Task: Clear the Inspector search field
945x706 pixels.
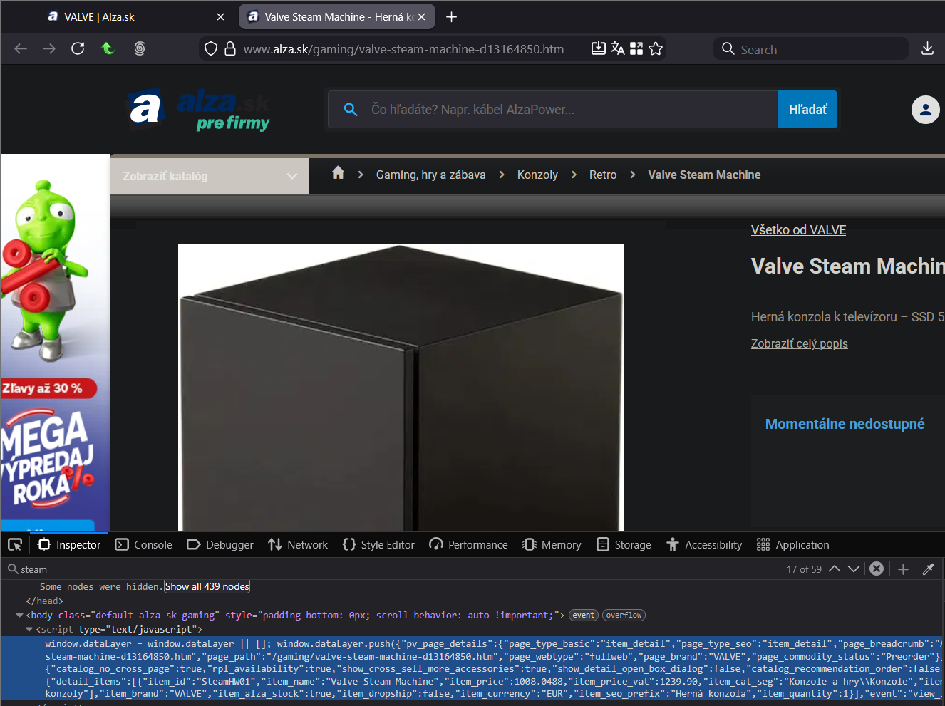Action: click(877, 569)
